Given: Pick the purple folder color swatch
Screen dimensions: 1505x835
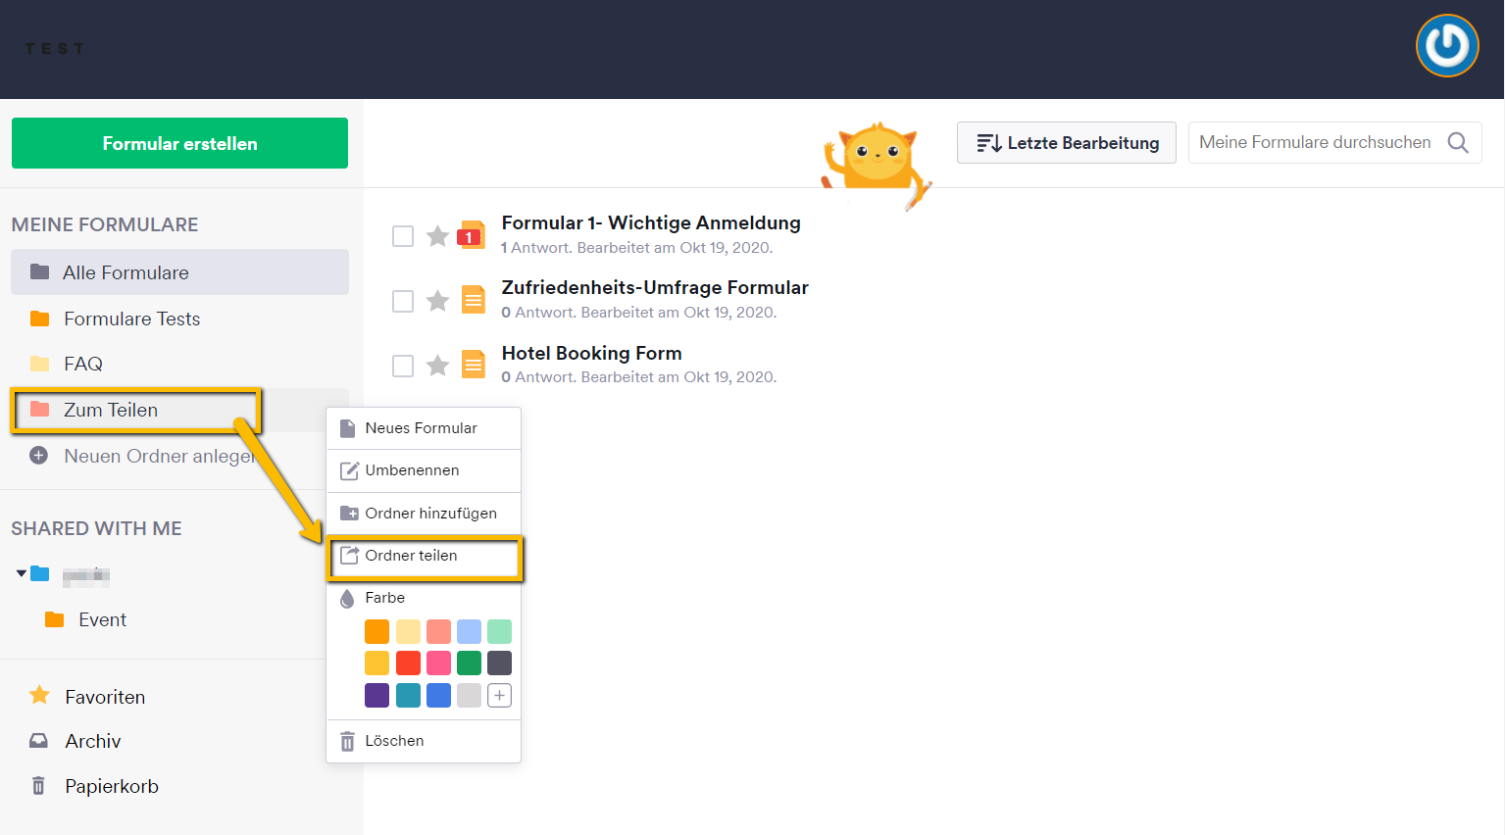Looking at the screenshot, I should coord(376,696).
